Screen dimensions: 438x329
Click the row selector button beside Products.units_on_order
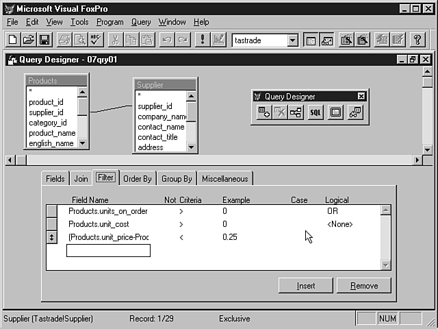(51, 211)
